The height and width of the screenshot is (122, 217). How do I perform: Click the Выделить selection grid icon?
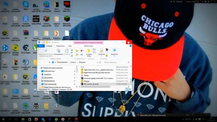tap(115, 50)
